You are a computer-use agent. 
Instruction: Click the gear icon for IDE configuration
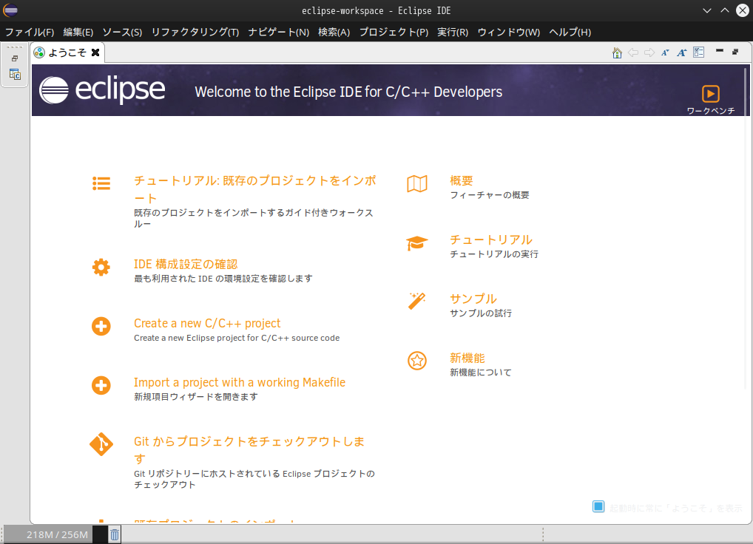101,268
